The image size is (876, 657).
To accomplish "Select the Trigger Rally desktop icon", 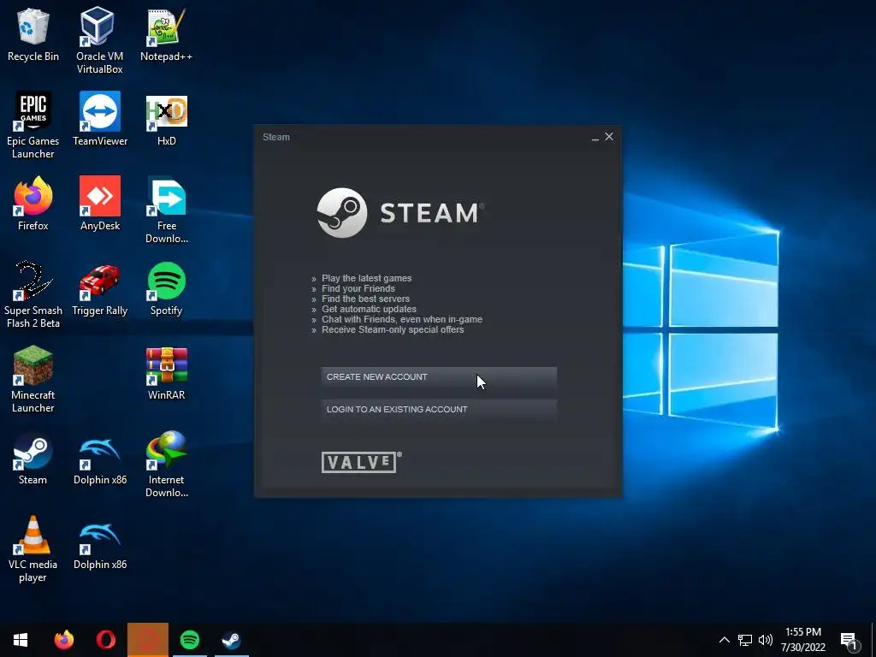I will 100,289.
